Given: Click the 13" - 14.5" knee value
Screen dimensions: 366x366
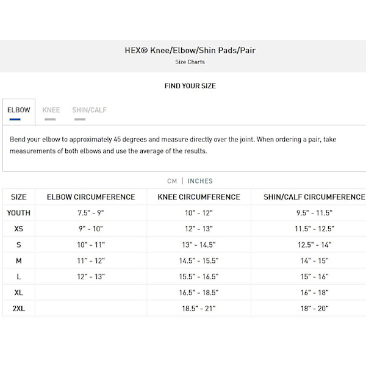Looking at the screenshot, I should [199, 245].
